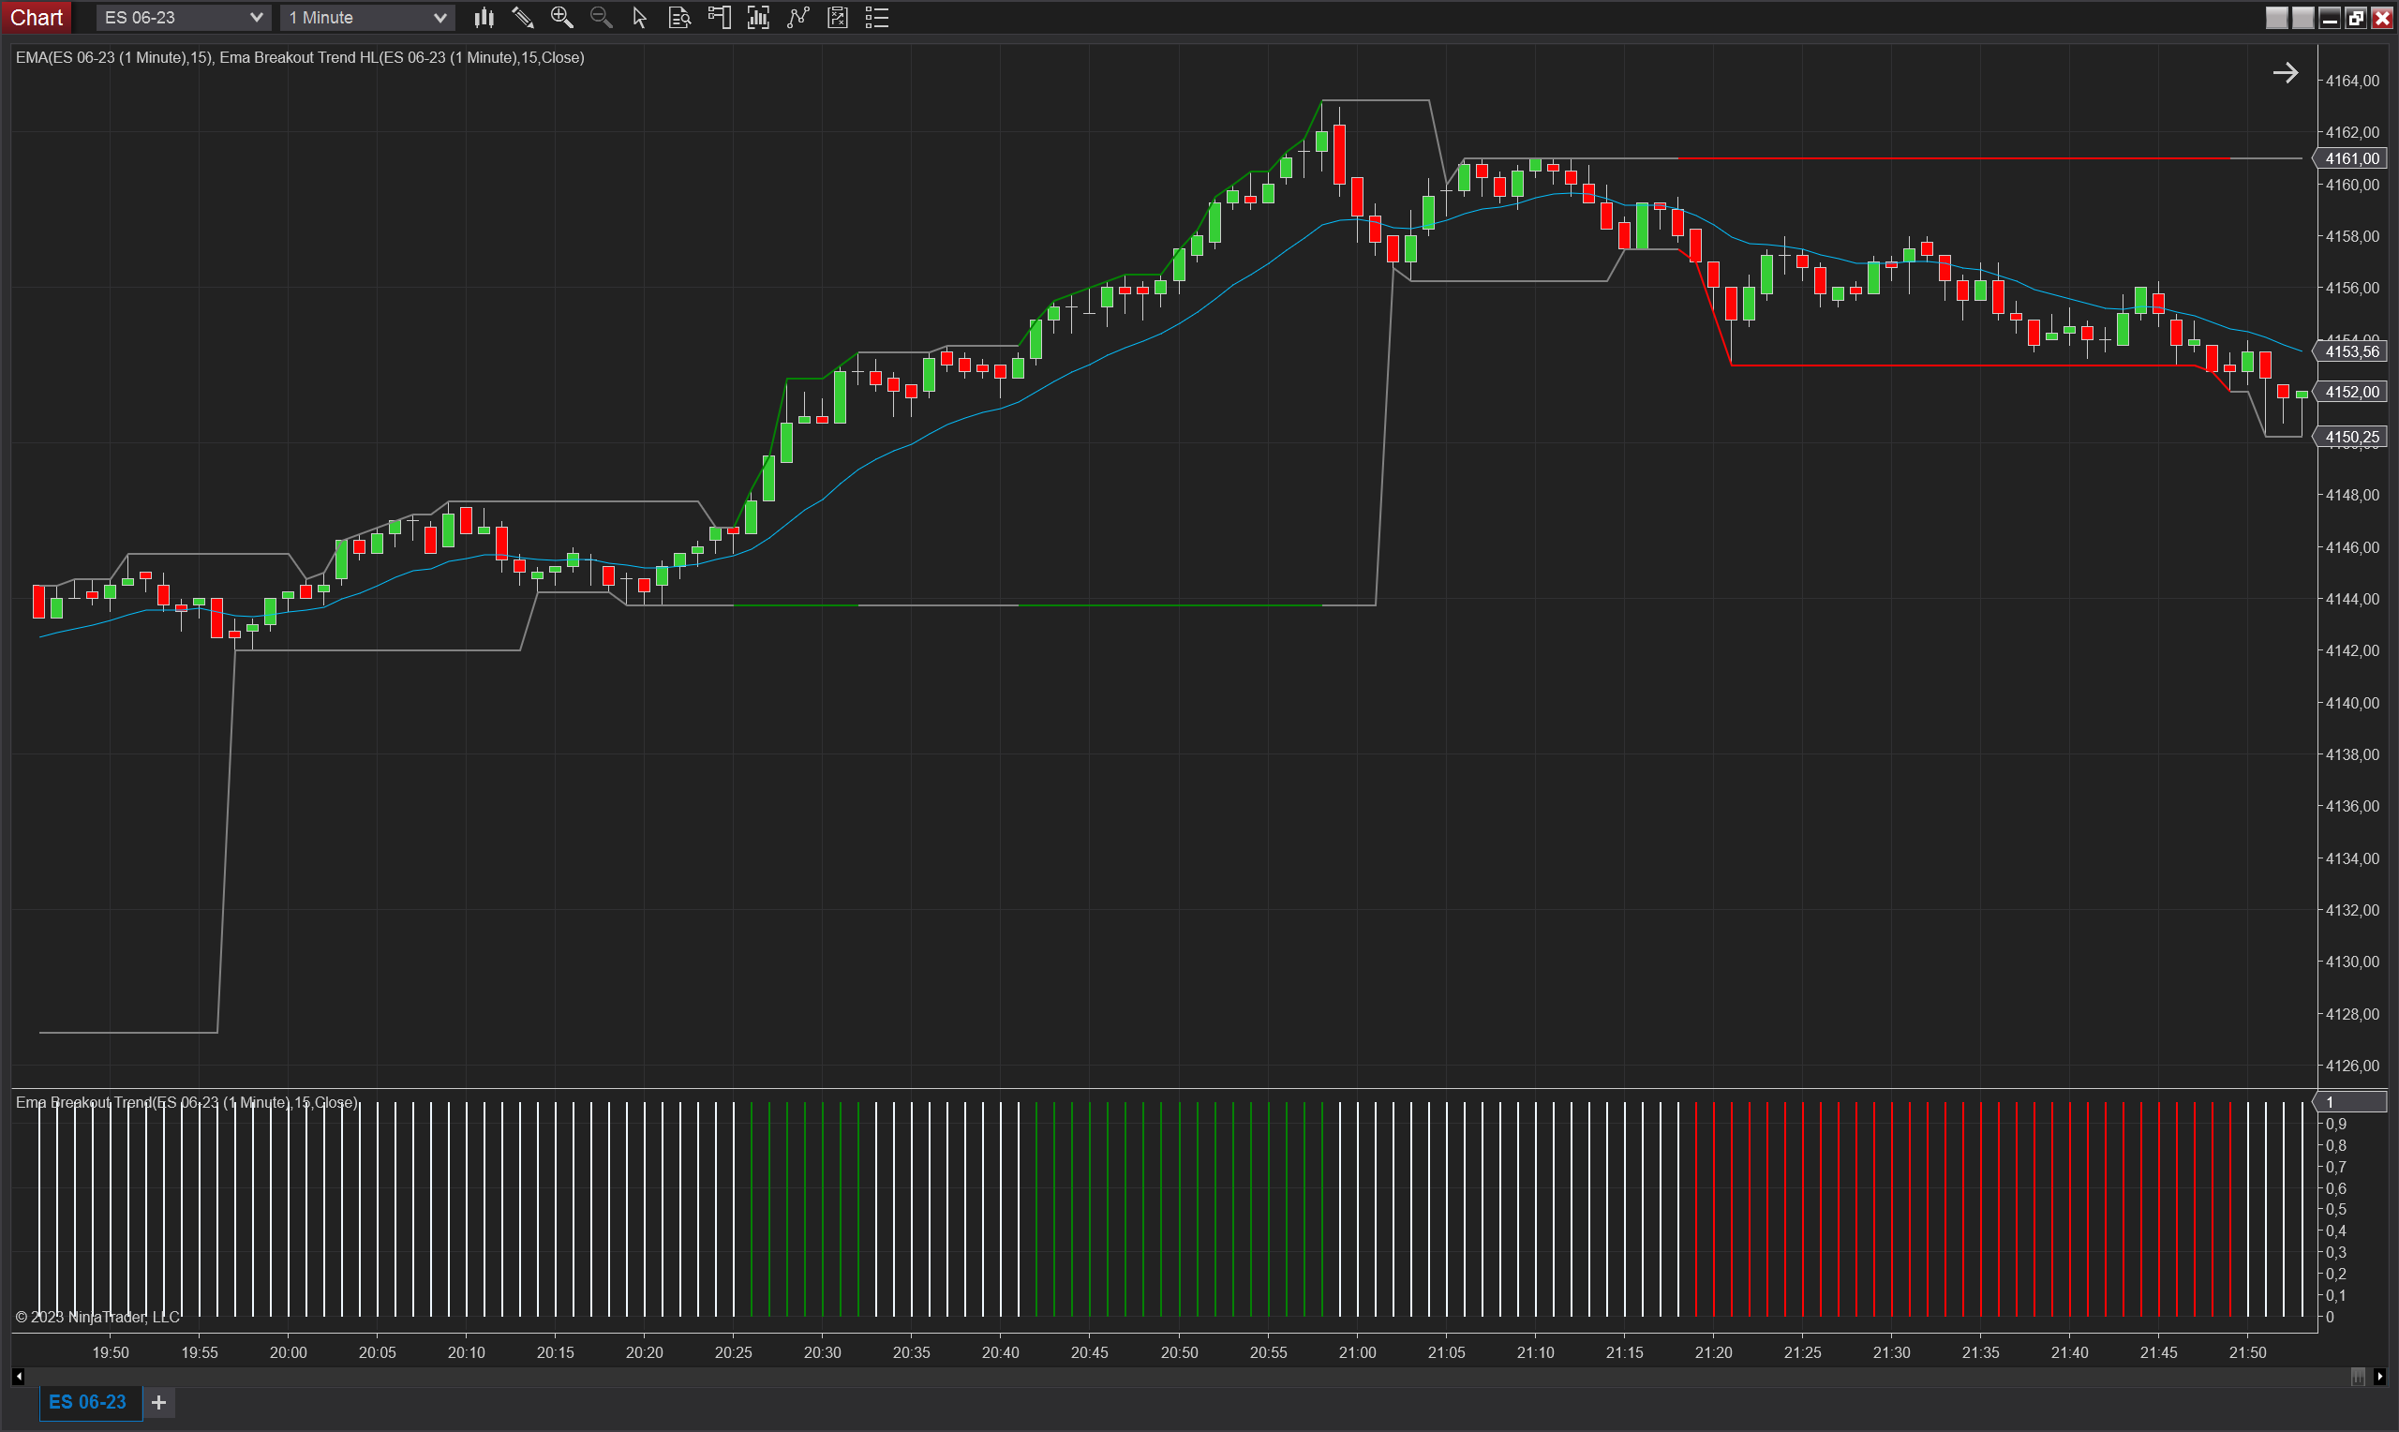The width and height of the screenshot is (2399, 1432).
Task: Click the scroll-to-latest-bar arrow icon
Action: [x=2286, y=72]
